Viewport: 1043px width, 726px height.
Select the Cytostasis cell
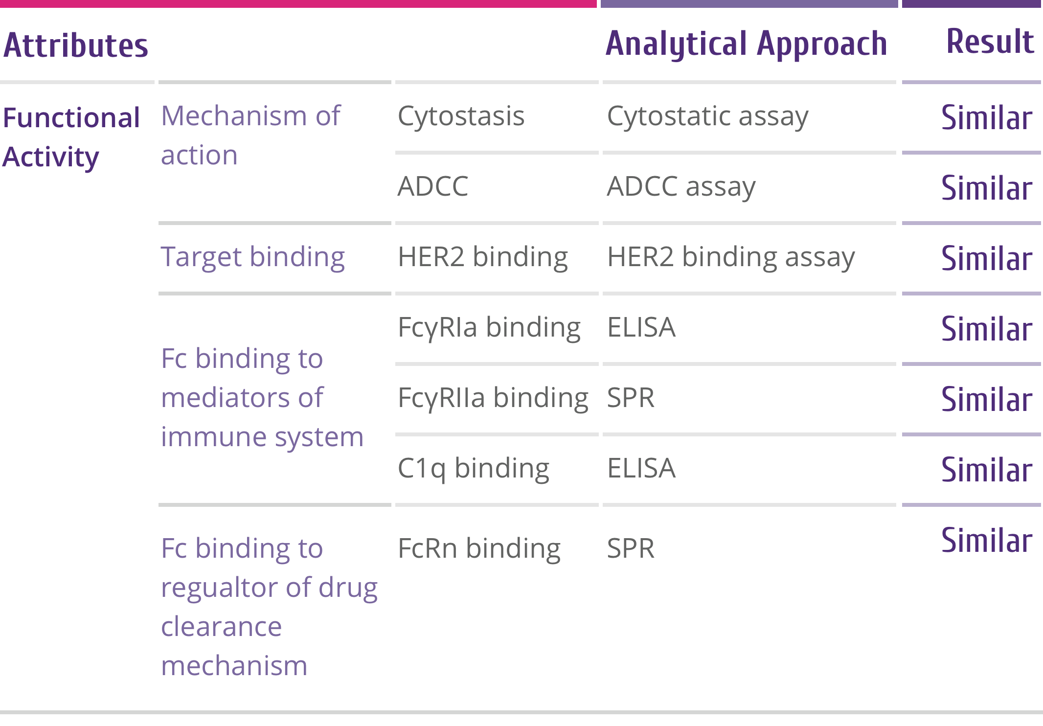[x=461, y=116]
